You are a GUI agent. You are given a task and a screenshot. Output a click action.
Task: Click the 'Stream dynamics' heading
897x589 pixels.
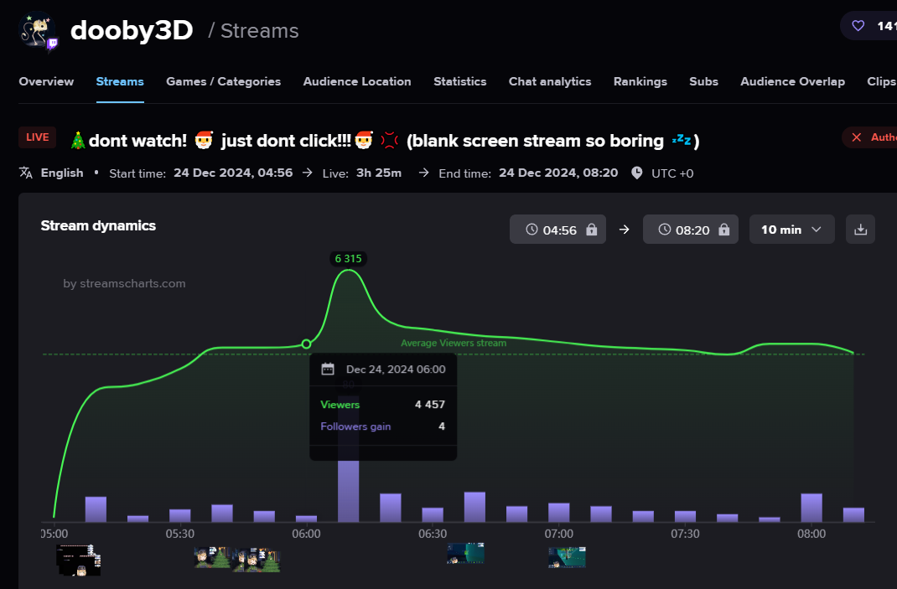98,226
